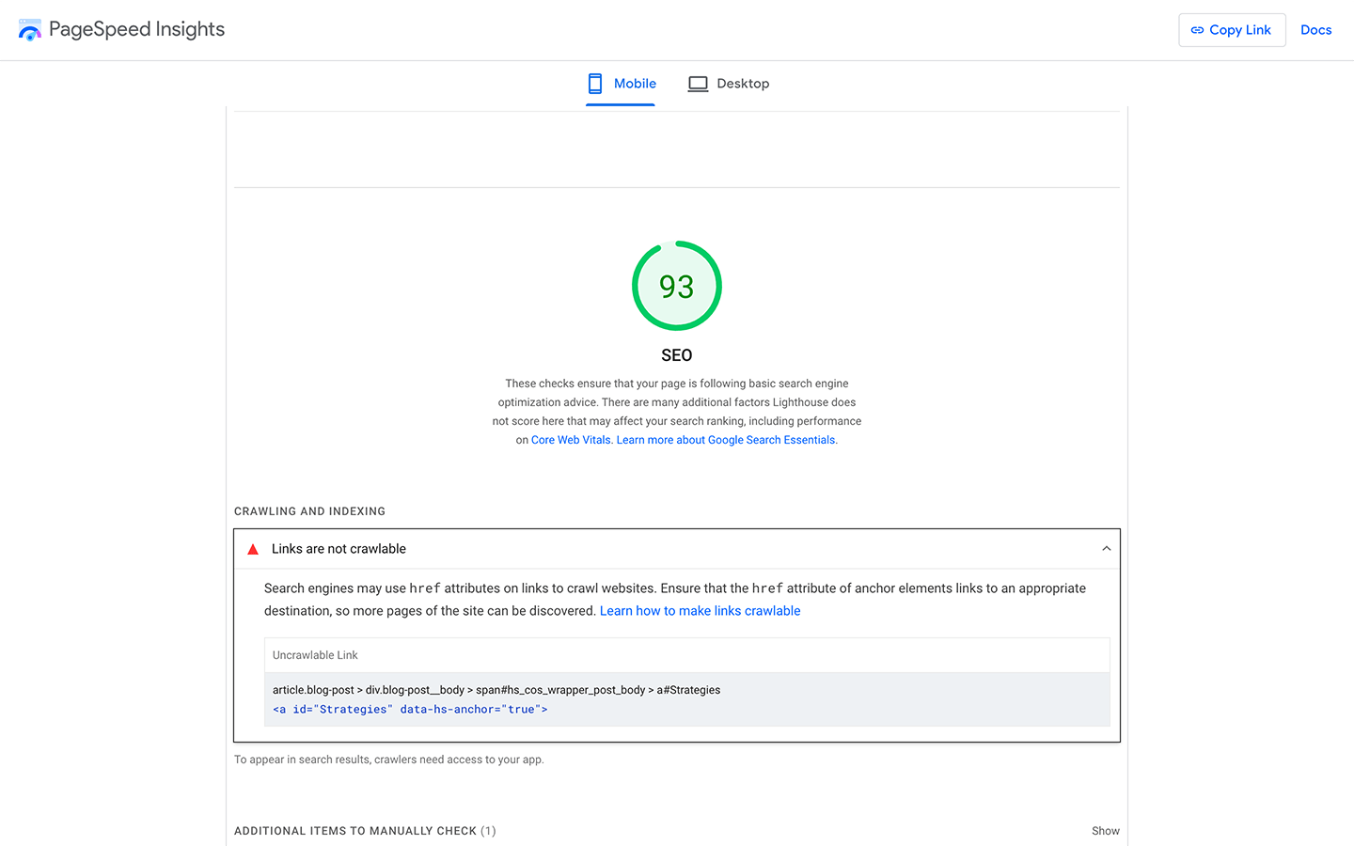Switch to the Mobile tab
1354x846 pixels.
621,84
